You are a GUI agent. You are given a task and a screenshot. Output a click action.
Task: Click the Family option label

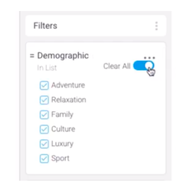(62, 115)
